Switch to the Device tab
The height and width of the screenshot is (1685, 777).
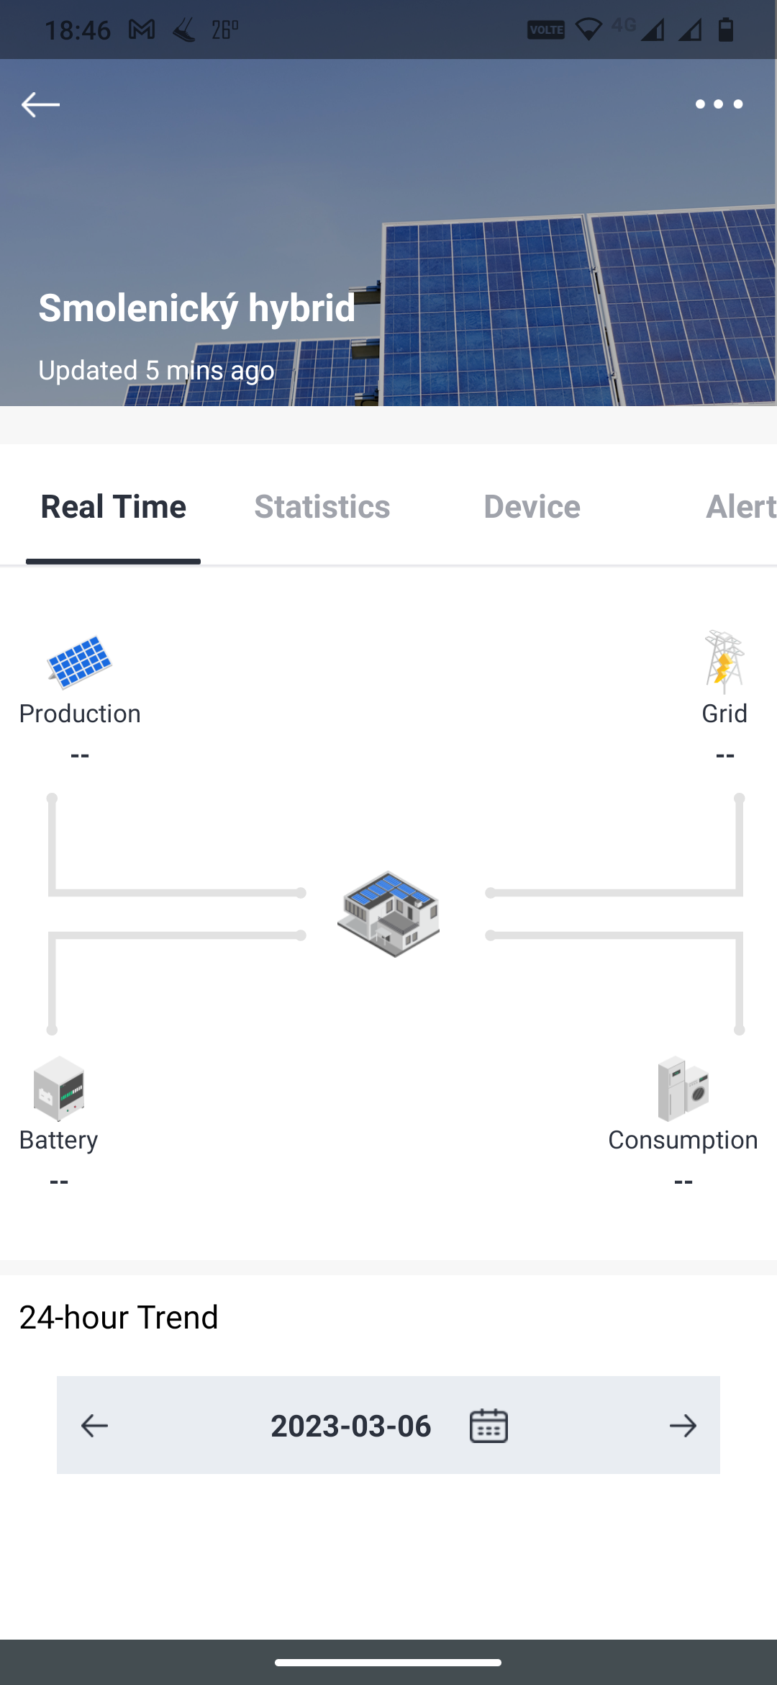coord(532,507)
